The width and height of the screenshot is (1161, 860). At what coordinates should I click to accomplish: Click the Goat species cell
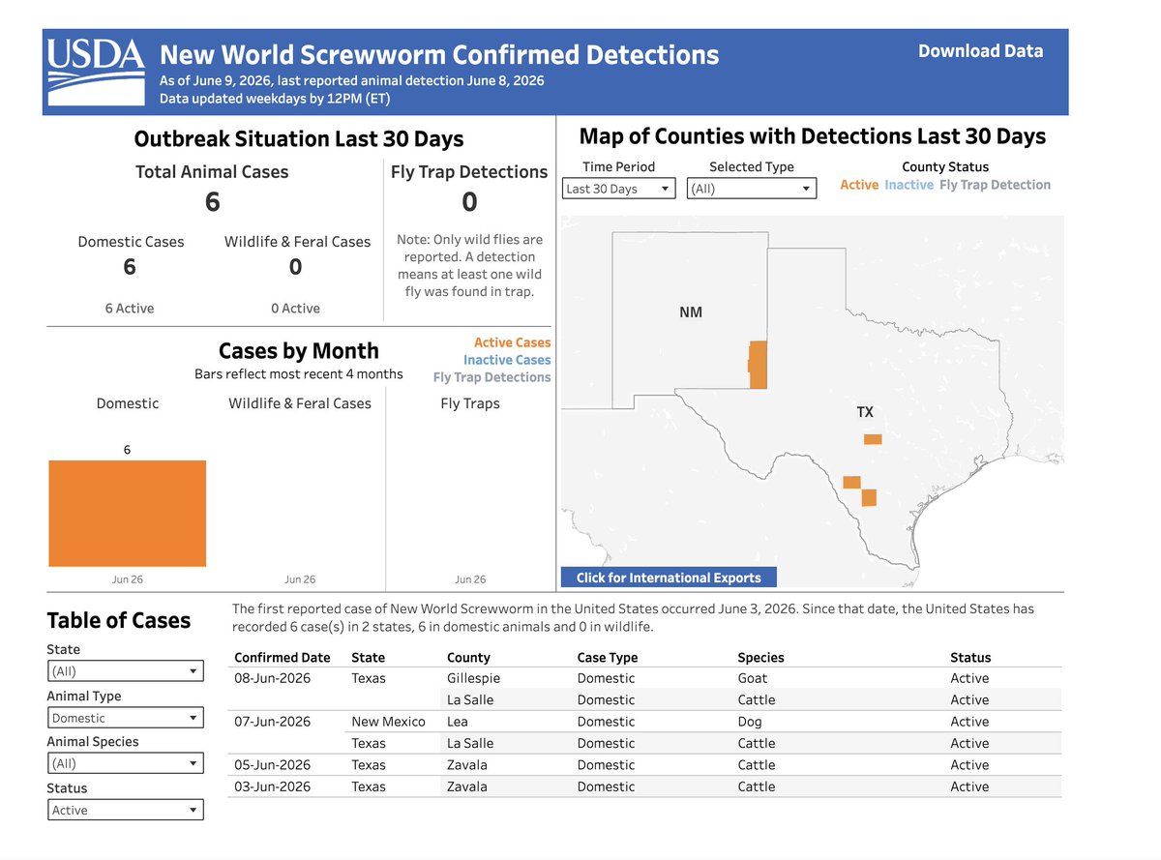(752, 678)
